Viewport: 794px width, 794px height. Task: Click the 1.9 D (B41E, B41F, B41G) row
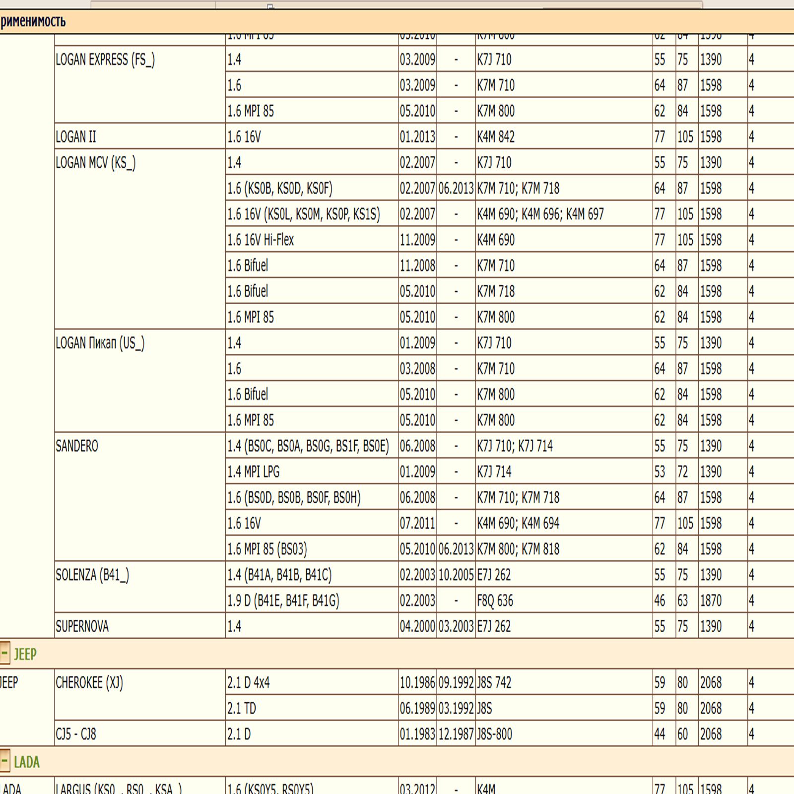click(283, 600)
